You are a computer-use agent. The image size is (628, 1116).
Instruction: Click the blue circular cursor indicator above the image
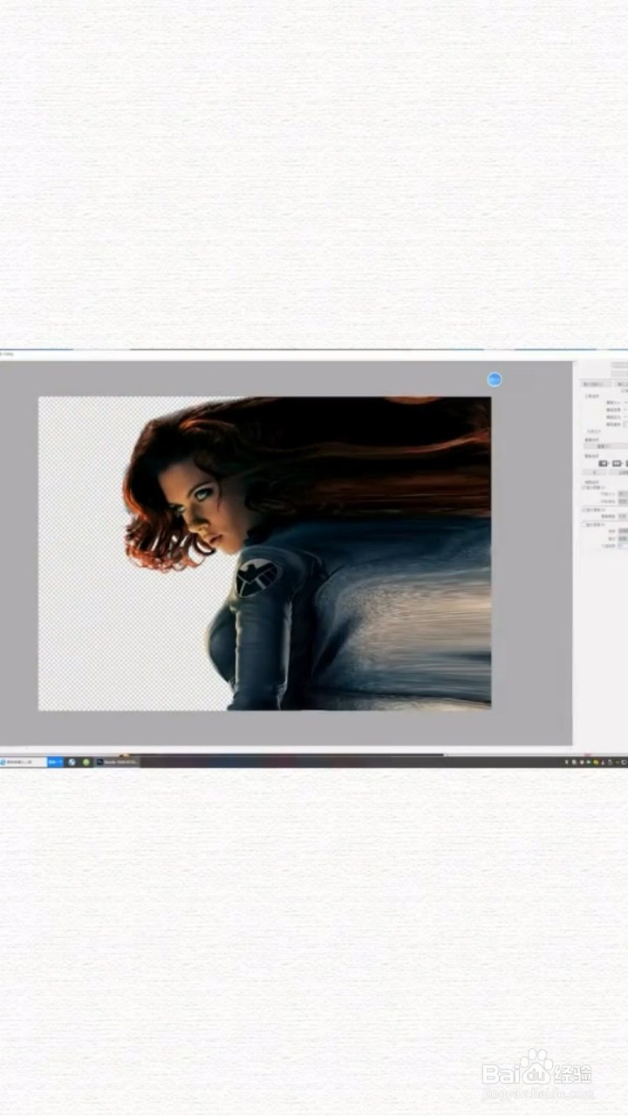pyautogui.click(x=495, y=379)
